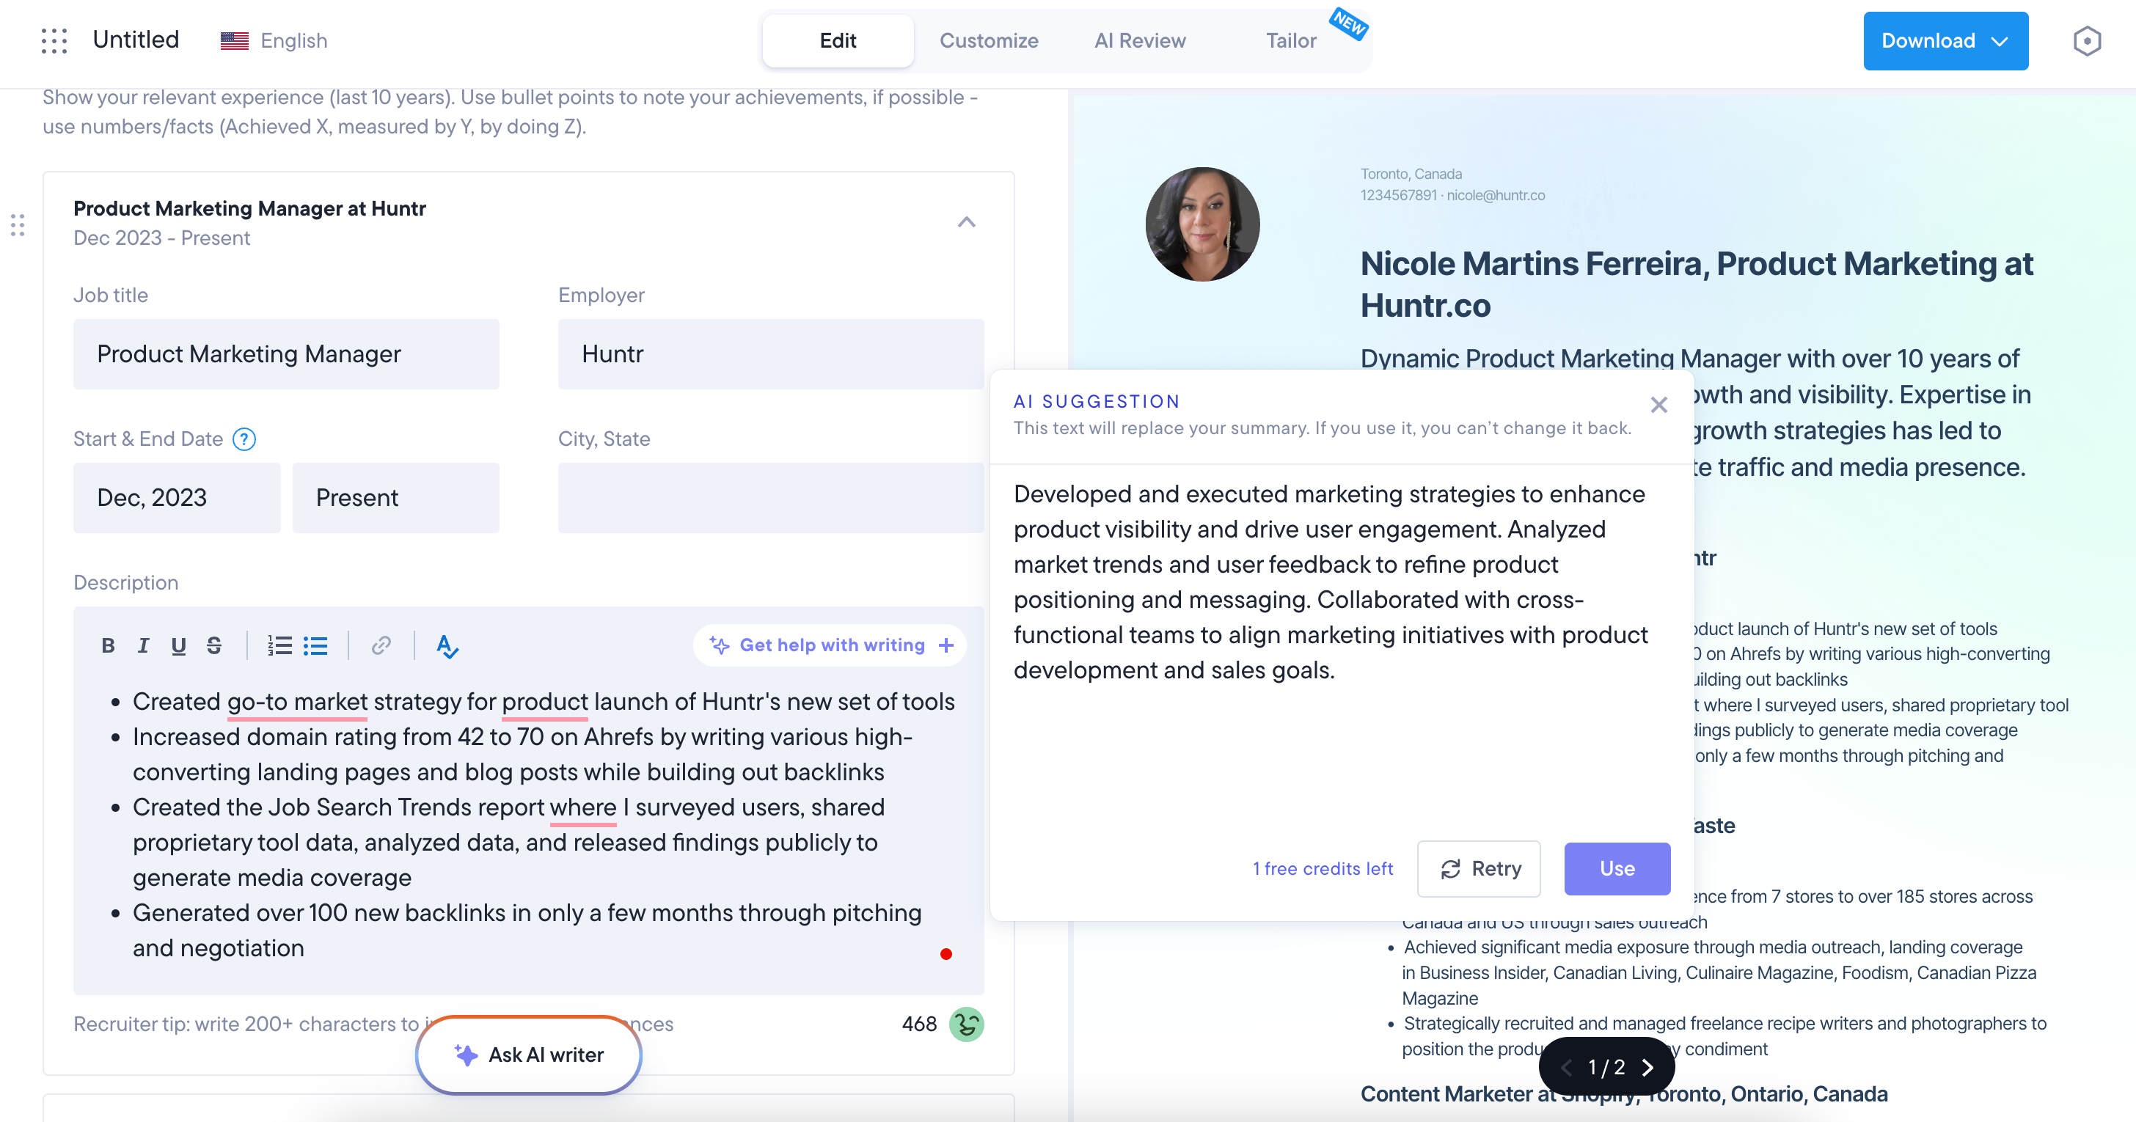Toggle underline formatting button

pos(178,645)
